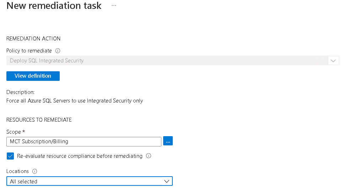
Task: Click the RESOURCES TO REMEDIATE section heading
Action: click(39, 120)
